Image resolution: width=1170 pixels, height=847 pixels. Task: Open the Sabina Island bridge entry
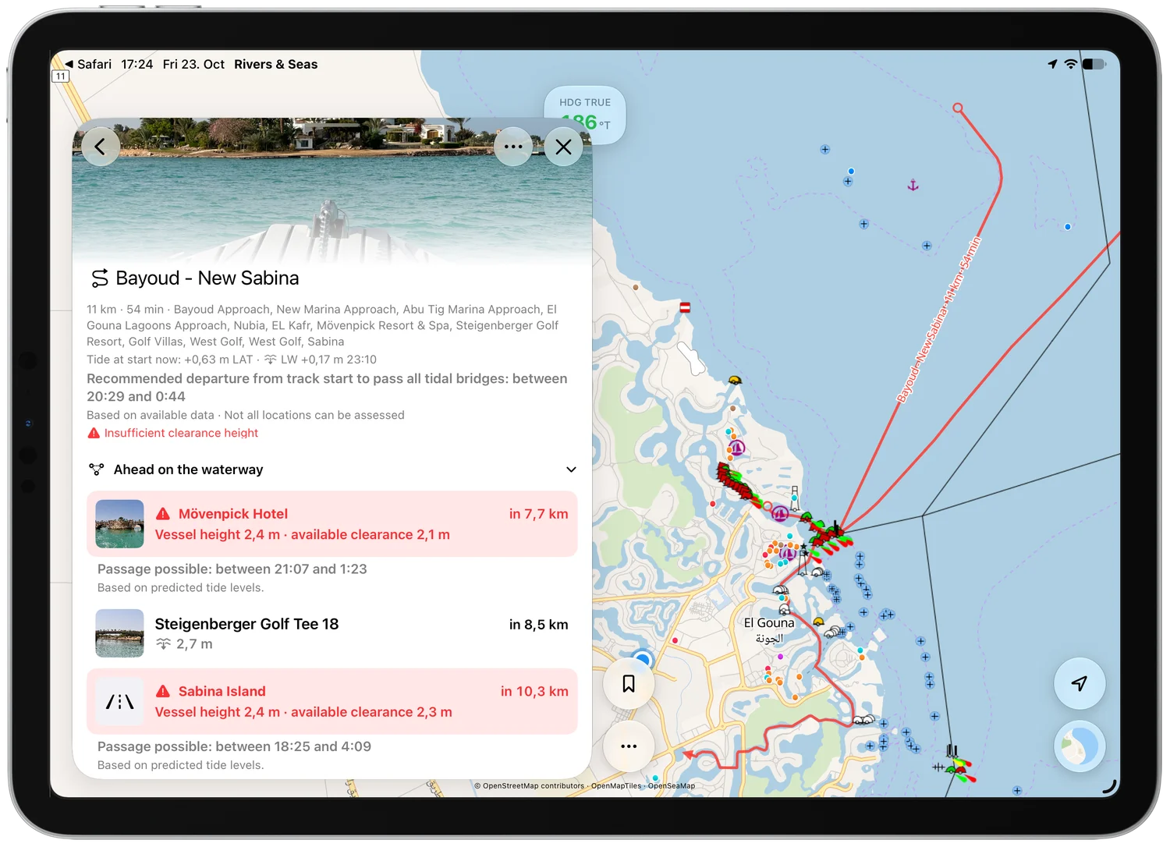[x=332, y=701]
